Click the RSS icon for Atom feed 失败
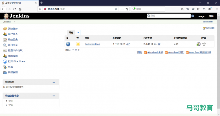 (x=166, y=52)
